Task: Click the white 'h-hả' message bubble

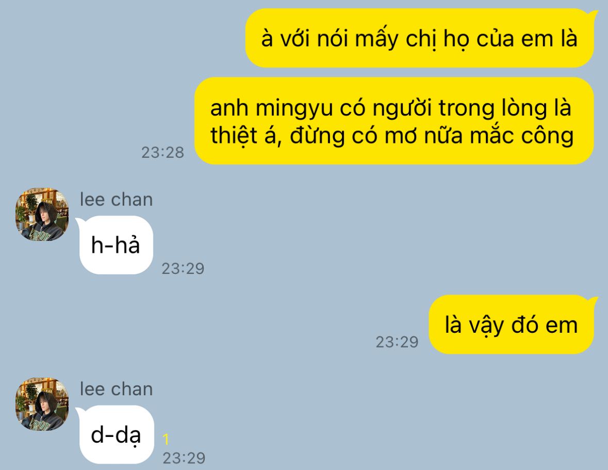Action: [x=115, y=245]
